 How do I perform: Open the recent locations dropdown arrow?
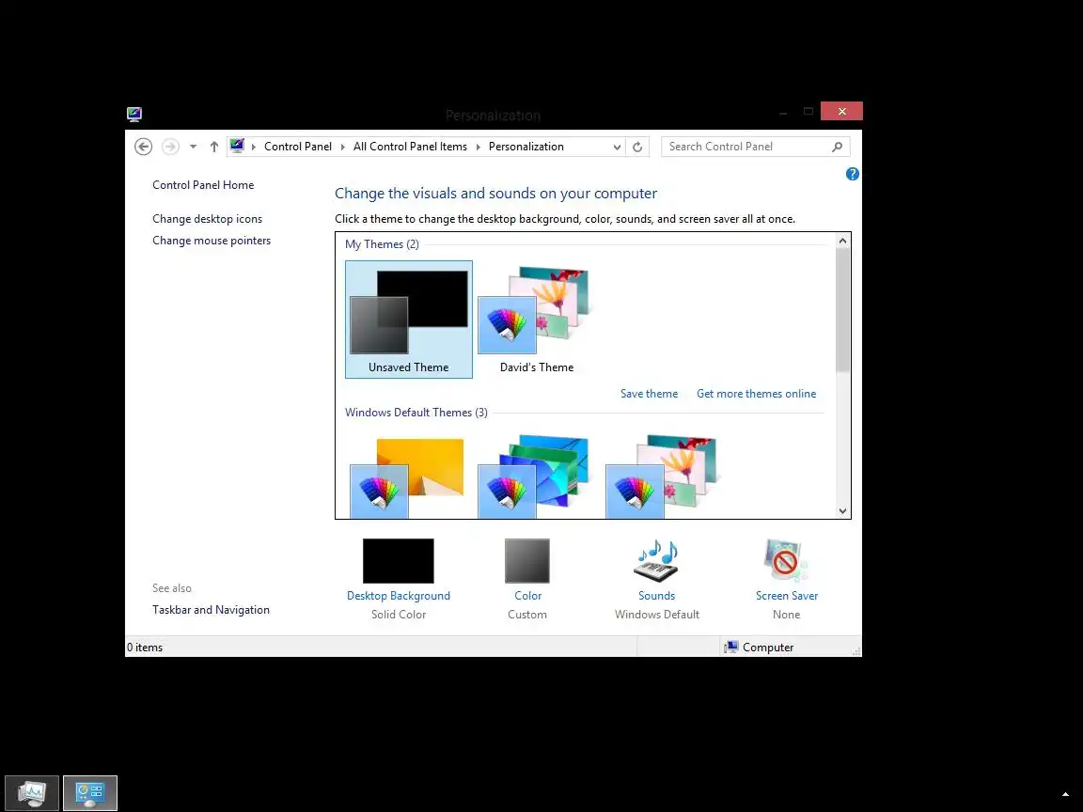194,147
